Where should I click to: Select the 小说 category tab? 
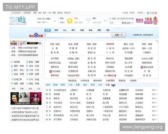click(70, 85)
